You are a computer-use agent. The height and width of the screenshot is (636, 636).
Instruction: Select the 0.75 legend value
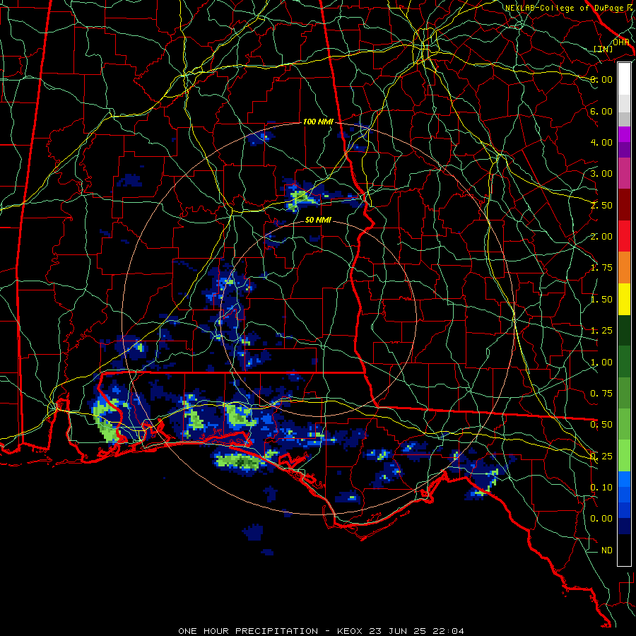coord(601,394)
